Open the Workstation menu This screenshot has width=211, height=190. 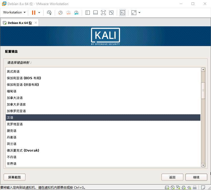(14, 12)
